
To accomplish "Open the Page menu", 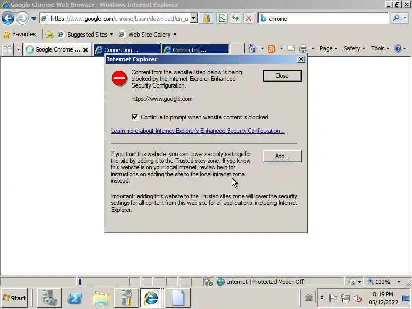I will (328, 48).
